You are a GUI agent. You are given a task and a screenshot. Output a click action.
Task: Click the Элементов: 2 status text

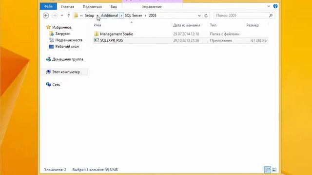pos(55,170)
